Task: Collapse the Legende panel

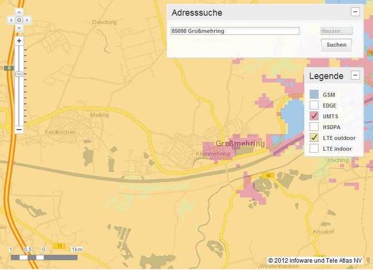Action: (355, 76)
